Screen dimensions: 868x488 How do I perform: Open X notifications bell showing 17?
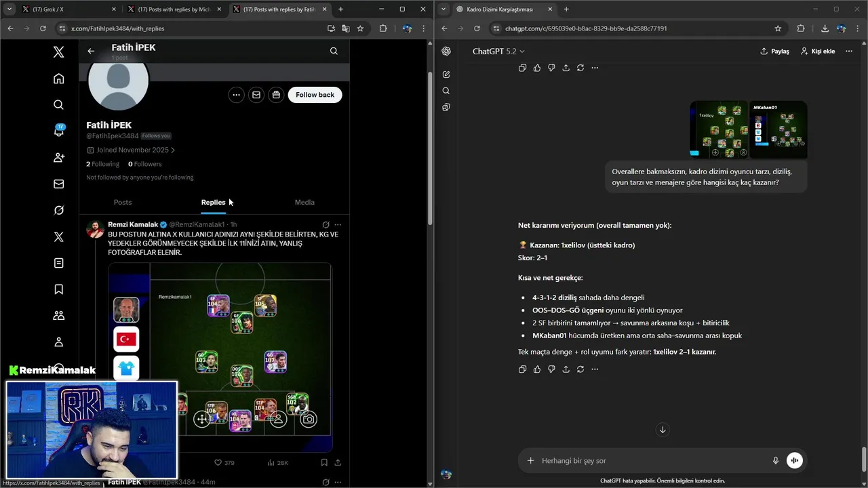(59, 131)
